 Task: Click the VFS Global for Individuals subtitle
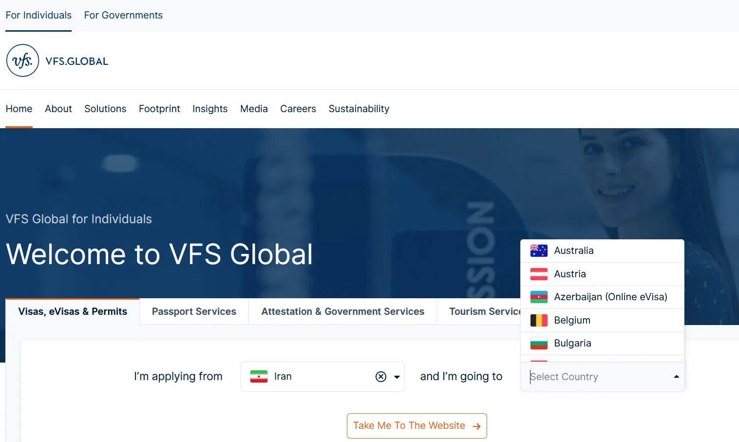tap(79, 219)
